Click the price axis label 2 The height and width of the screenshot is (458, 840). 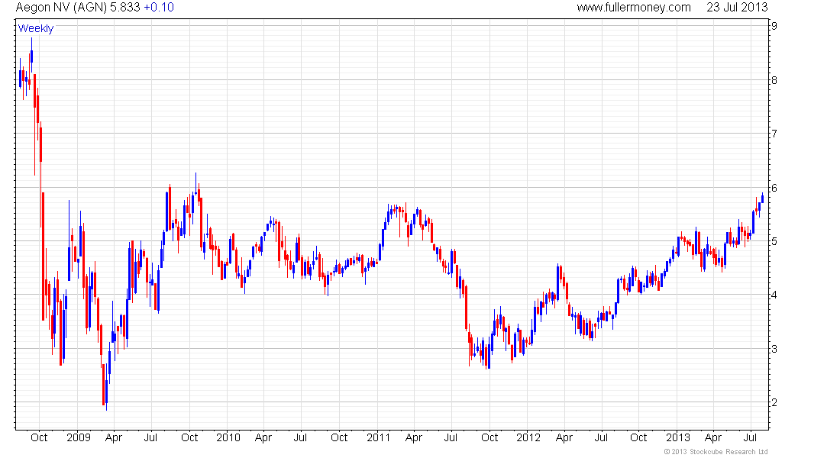coord(774,403)
